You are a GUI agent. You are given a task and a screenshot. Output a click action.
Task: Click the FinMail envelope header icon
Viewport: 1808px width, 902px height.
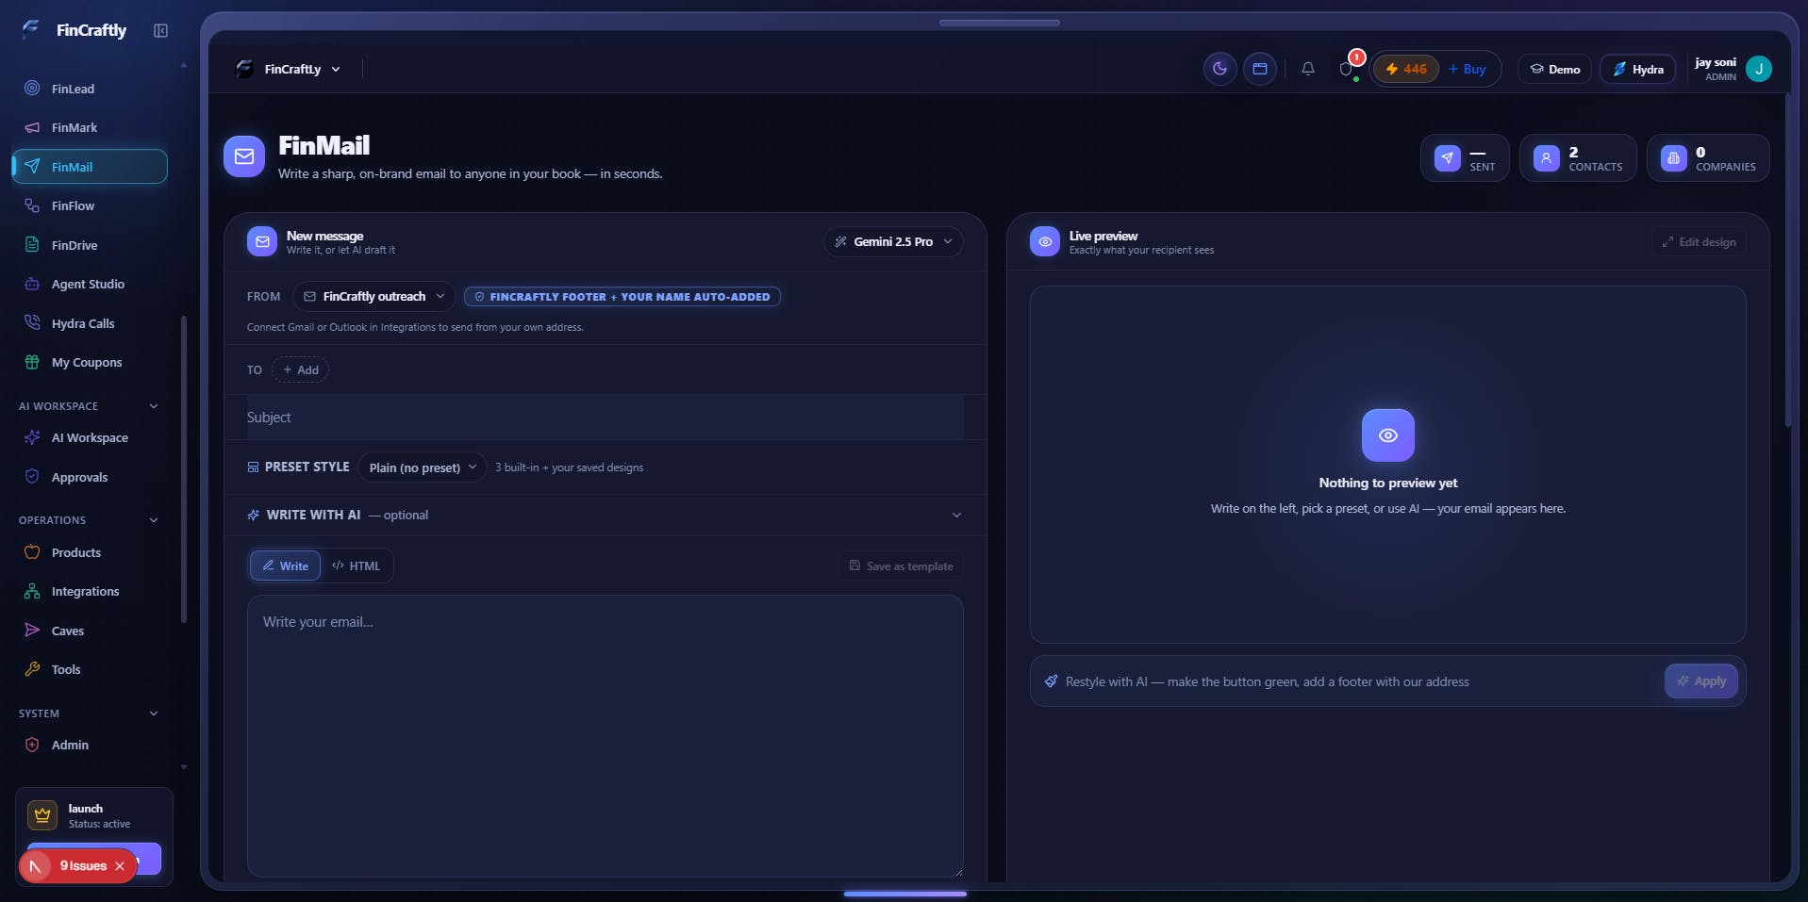tap(244, 156)
